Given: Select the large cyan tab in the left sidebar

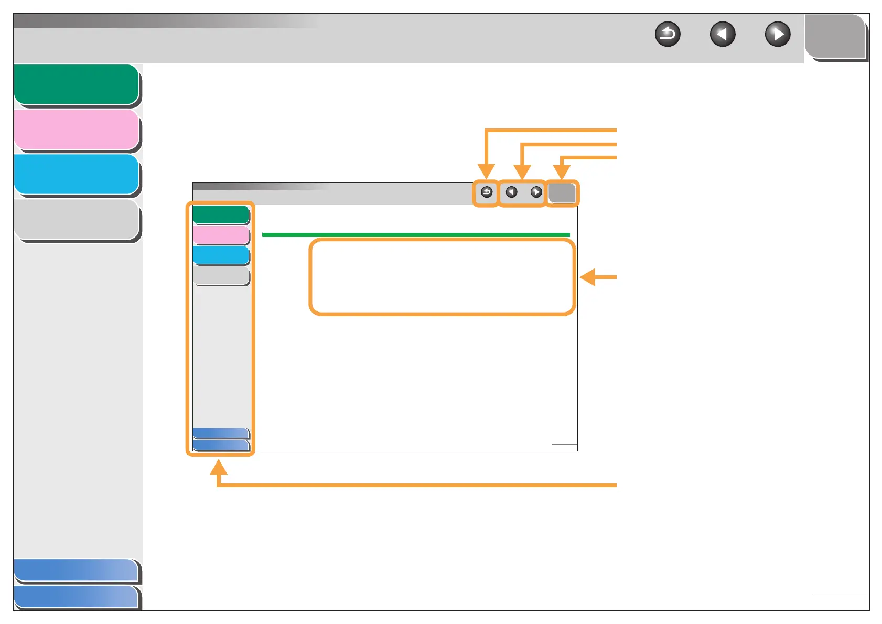Looking at the screenshot, I should pyautogui.click(x=77, y=175).
